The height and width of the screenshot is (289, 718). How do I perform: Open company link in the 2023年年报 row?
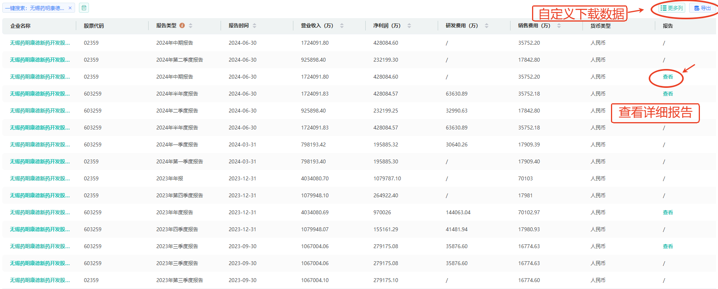pos(40,178)
